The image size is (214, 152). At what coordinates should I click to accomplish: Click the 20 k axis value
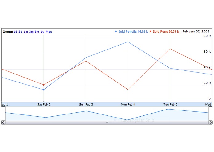(x=207, y=83)
